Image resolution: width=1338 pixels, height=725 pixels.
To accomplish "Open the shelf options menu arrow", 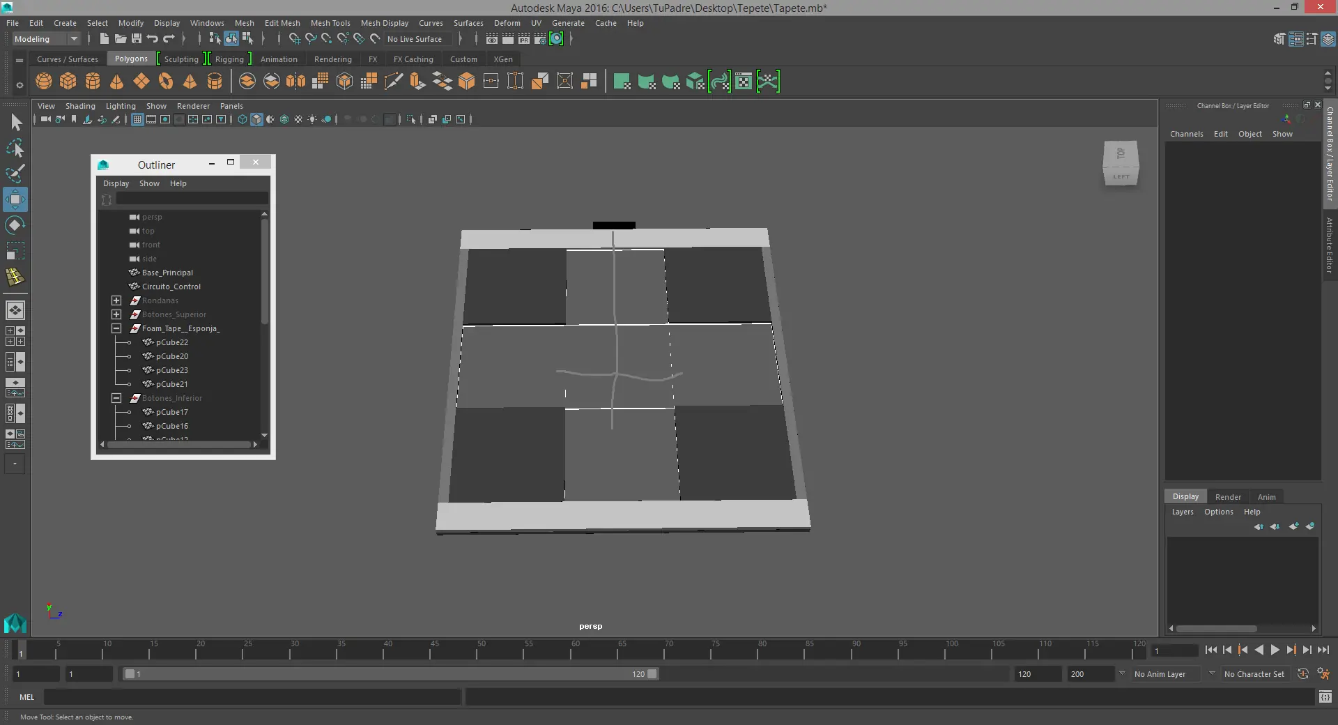I will tap(20, 85).
